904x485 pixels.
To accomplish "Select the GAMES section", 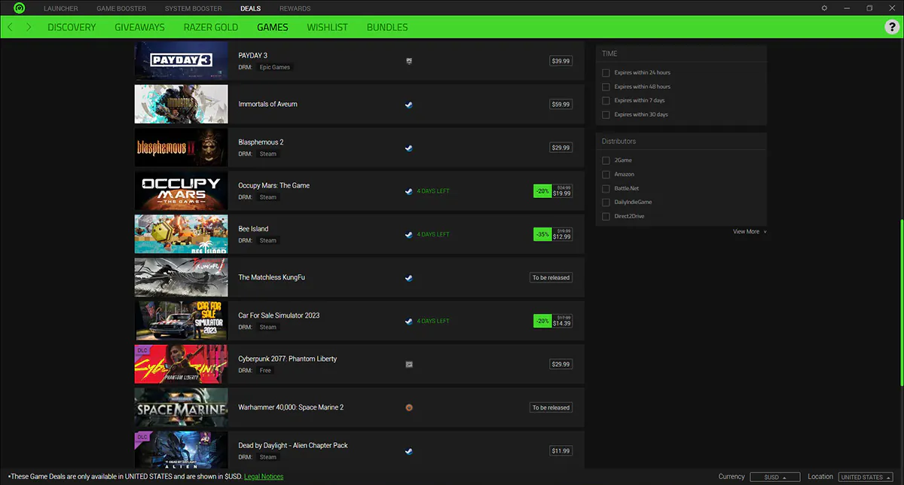I will [273, 27].
